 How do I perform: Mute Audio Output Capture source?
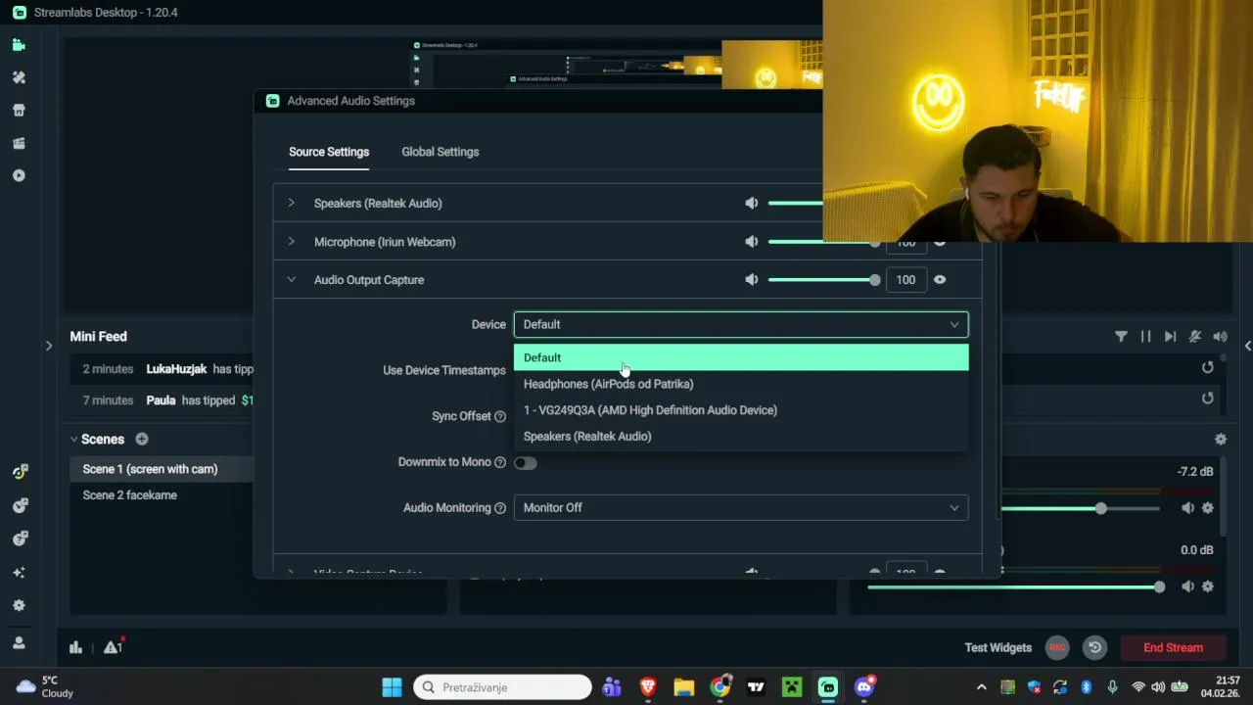tap(751, 280)
